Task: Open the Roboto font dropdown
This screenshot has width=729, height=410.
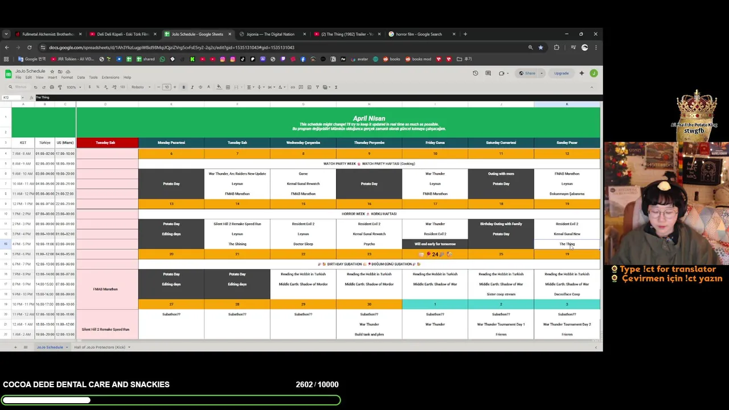Action: click(x=140, y=87)
